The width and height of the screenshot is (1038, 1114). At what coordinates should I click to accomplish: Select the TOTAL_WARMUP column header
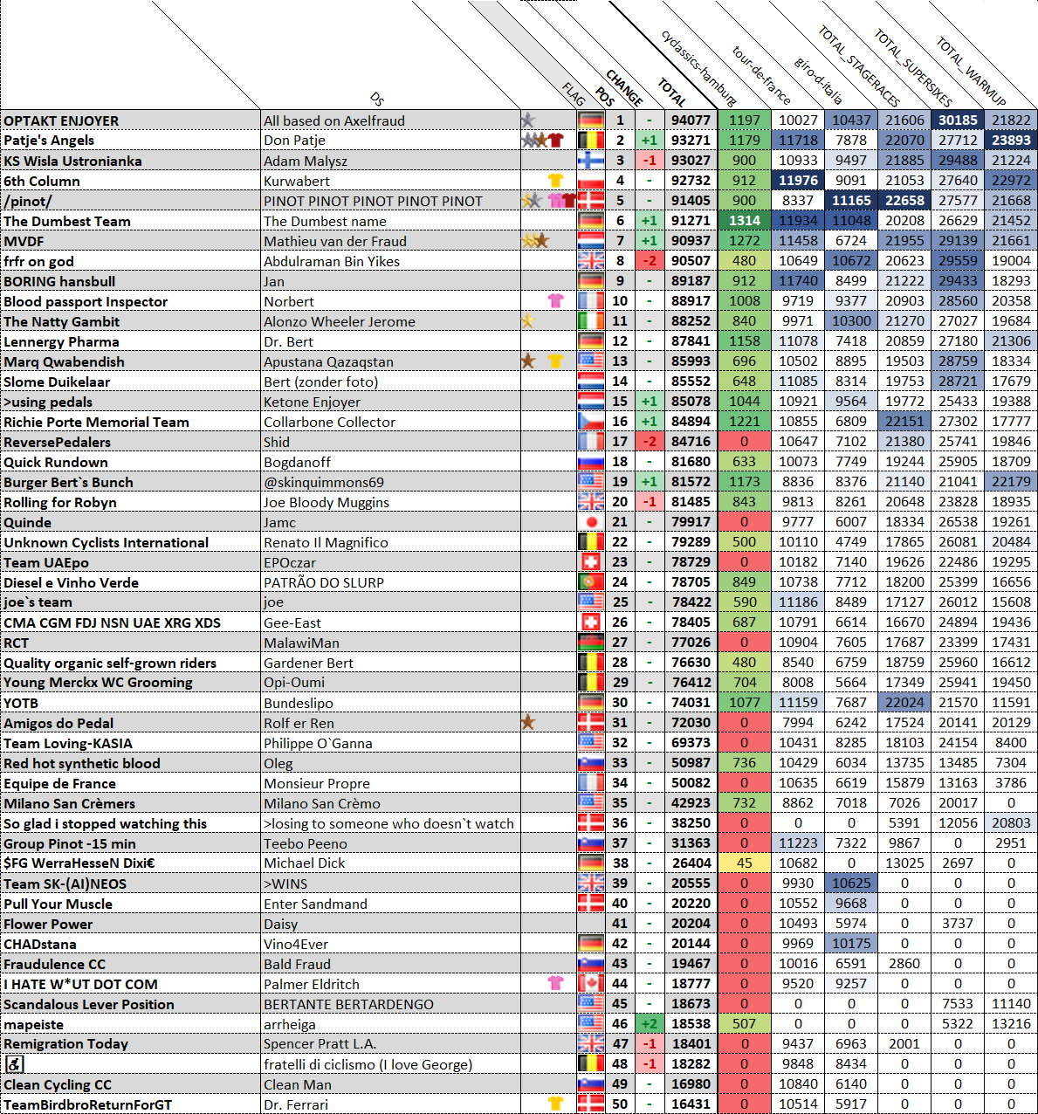[971, 71]
